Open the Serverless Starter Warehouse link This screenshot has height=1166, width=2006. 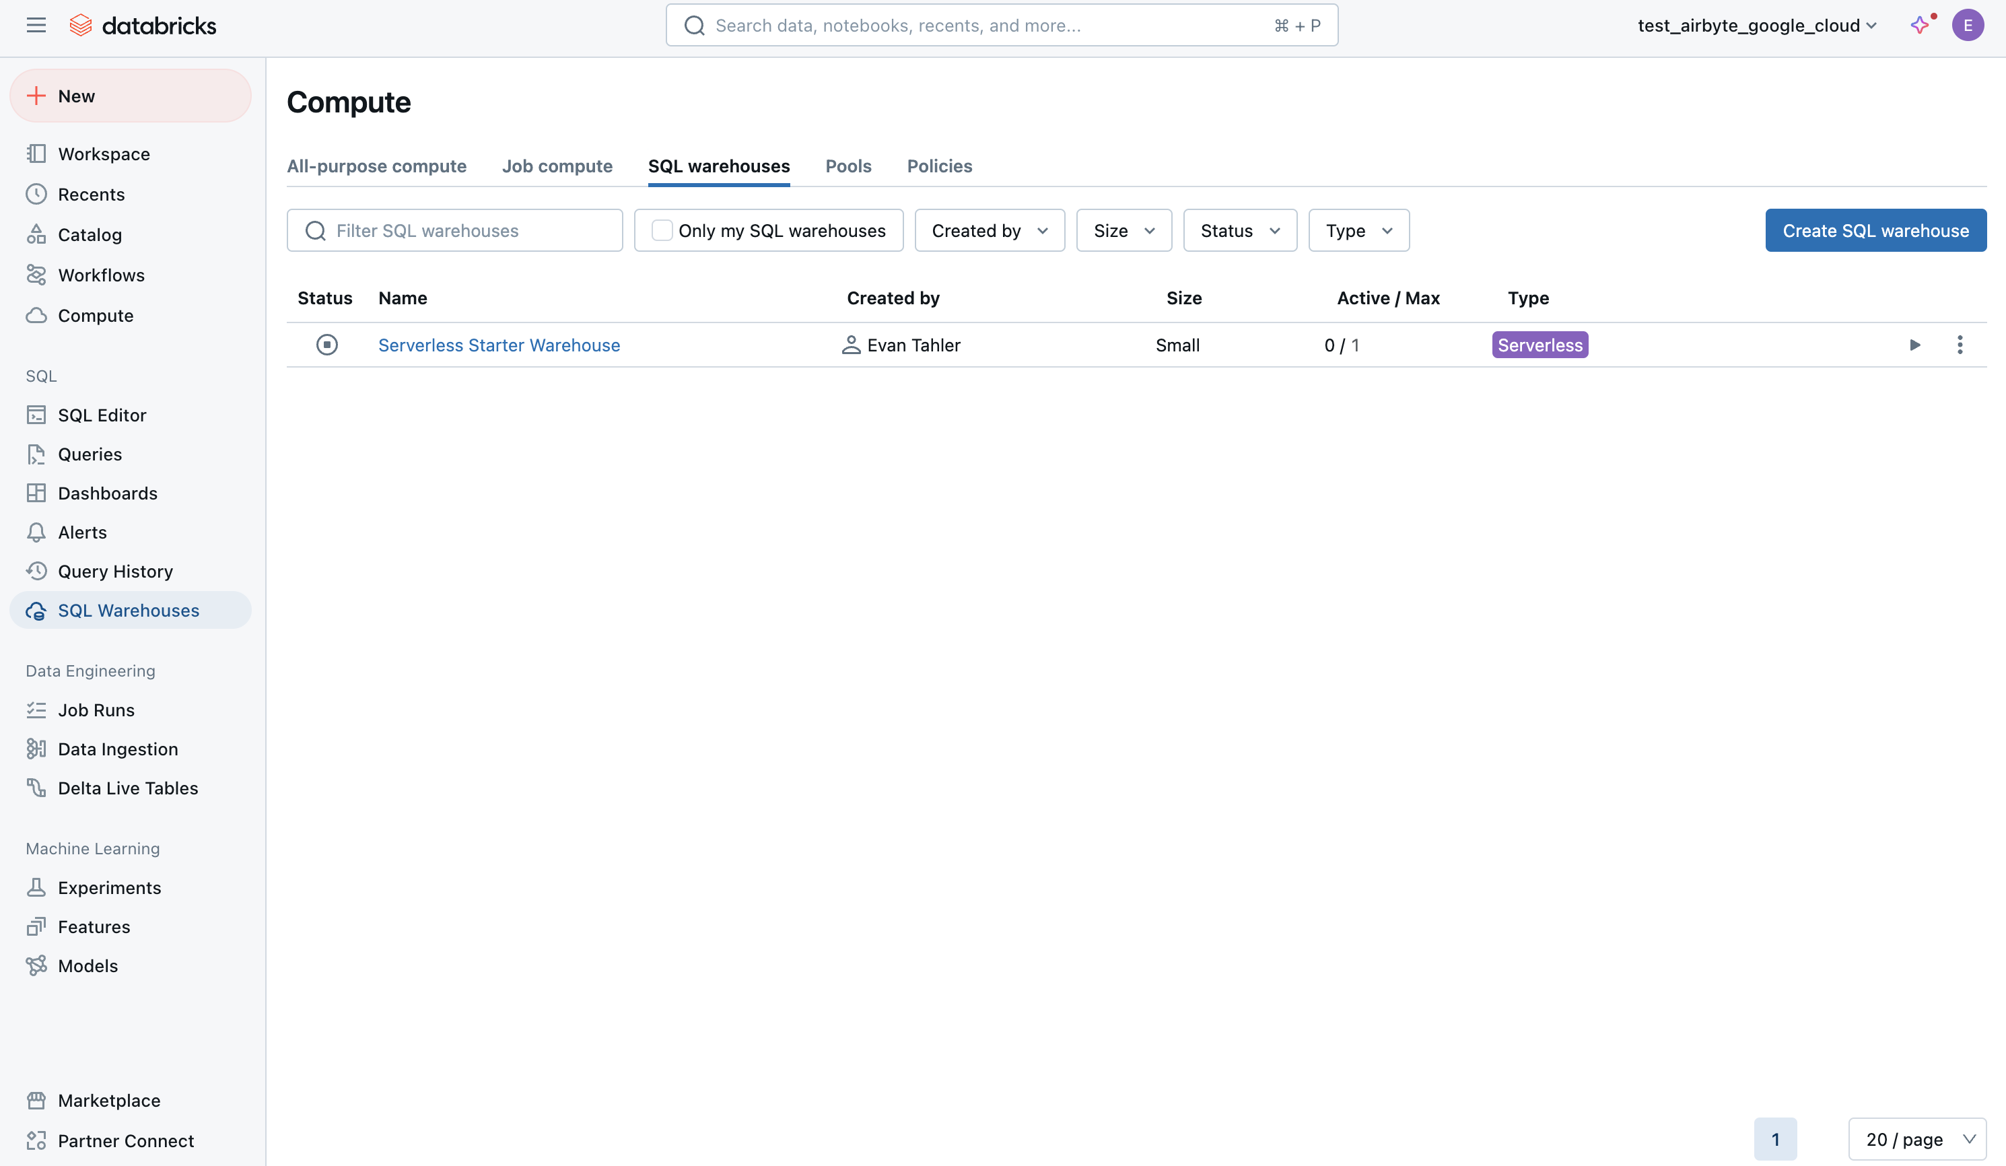[x=498, y=345]
